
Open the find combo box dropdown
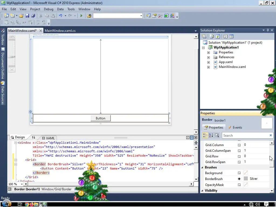point(141,16)
